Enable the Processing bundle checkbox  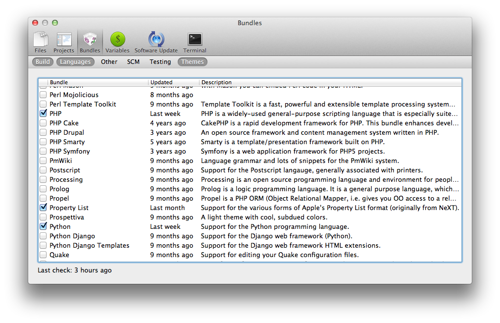pos(43,179)
